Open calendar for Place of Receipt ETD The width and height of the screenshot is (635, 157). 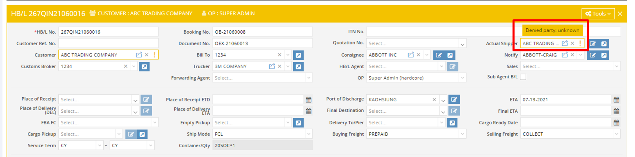pyautogui.click(x=309, y=100)
